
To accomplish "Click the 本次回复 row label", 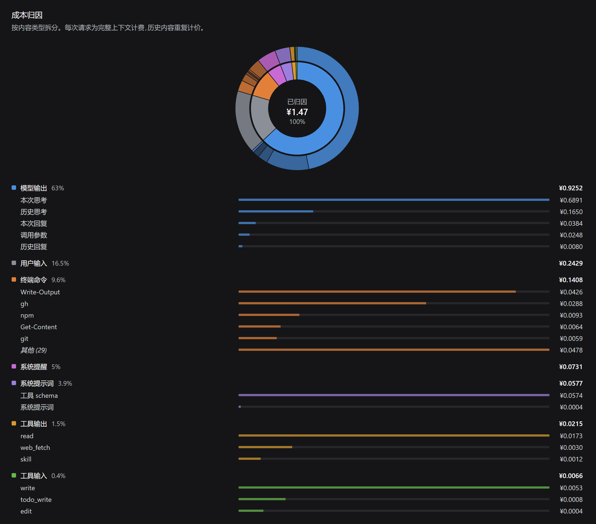I will coord(33,224).
